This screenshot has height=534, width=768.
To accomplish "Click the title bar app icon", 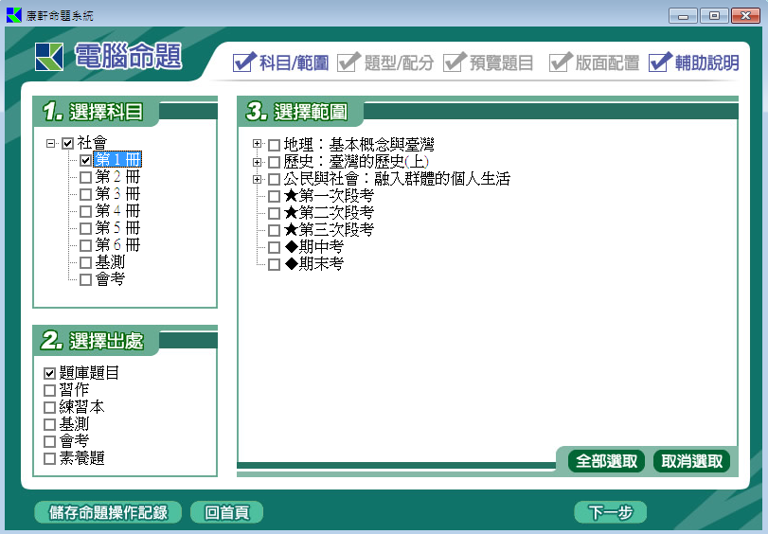I will tap(13, 16).
